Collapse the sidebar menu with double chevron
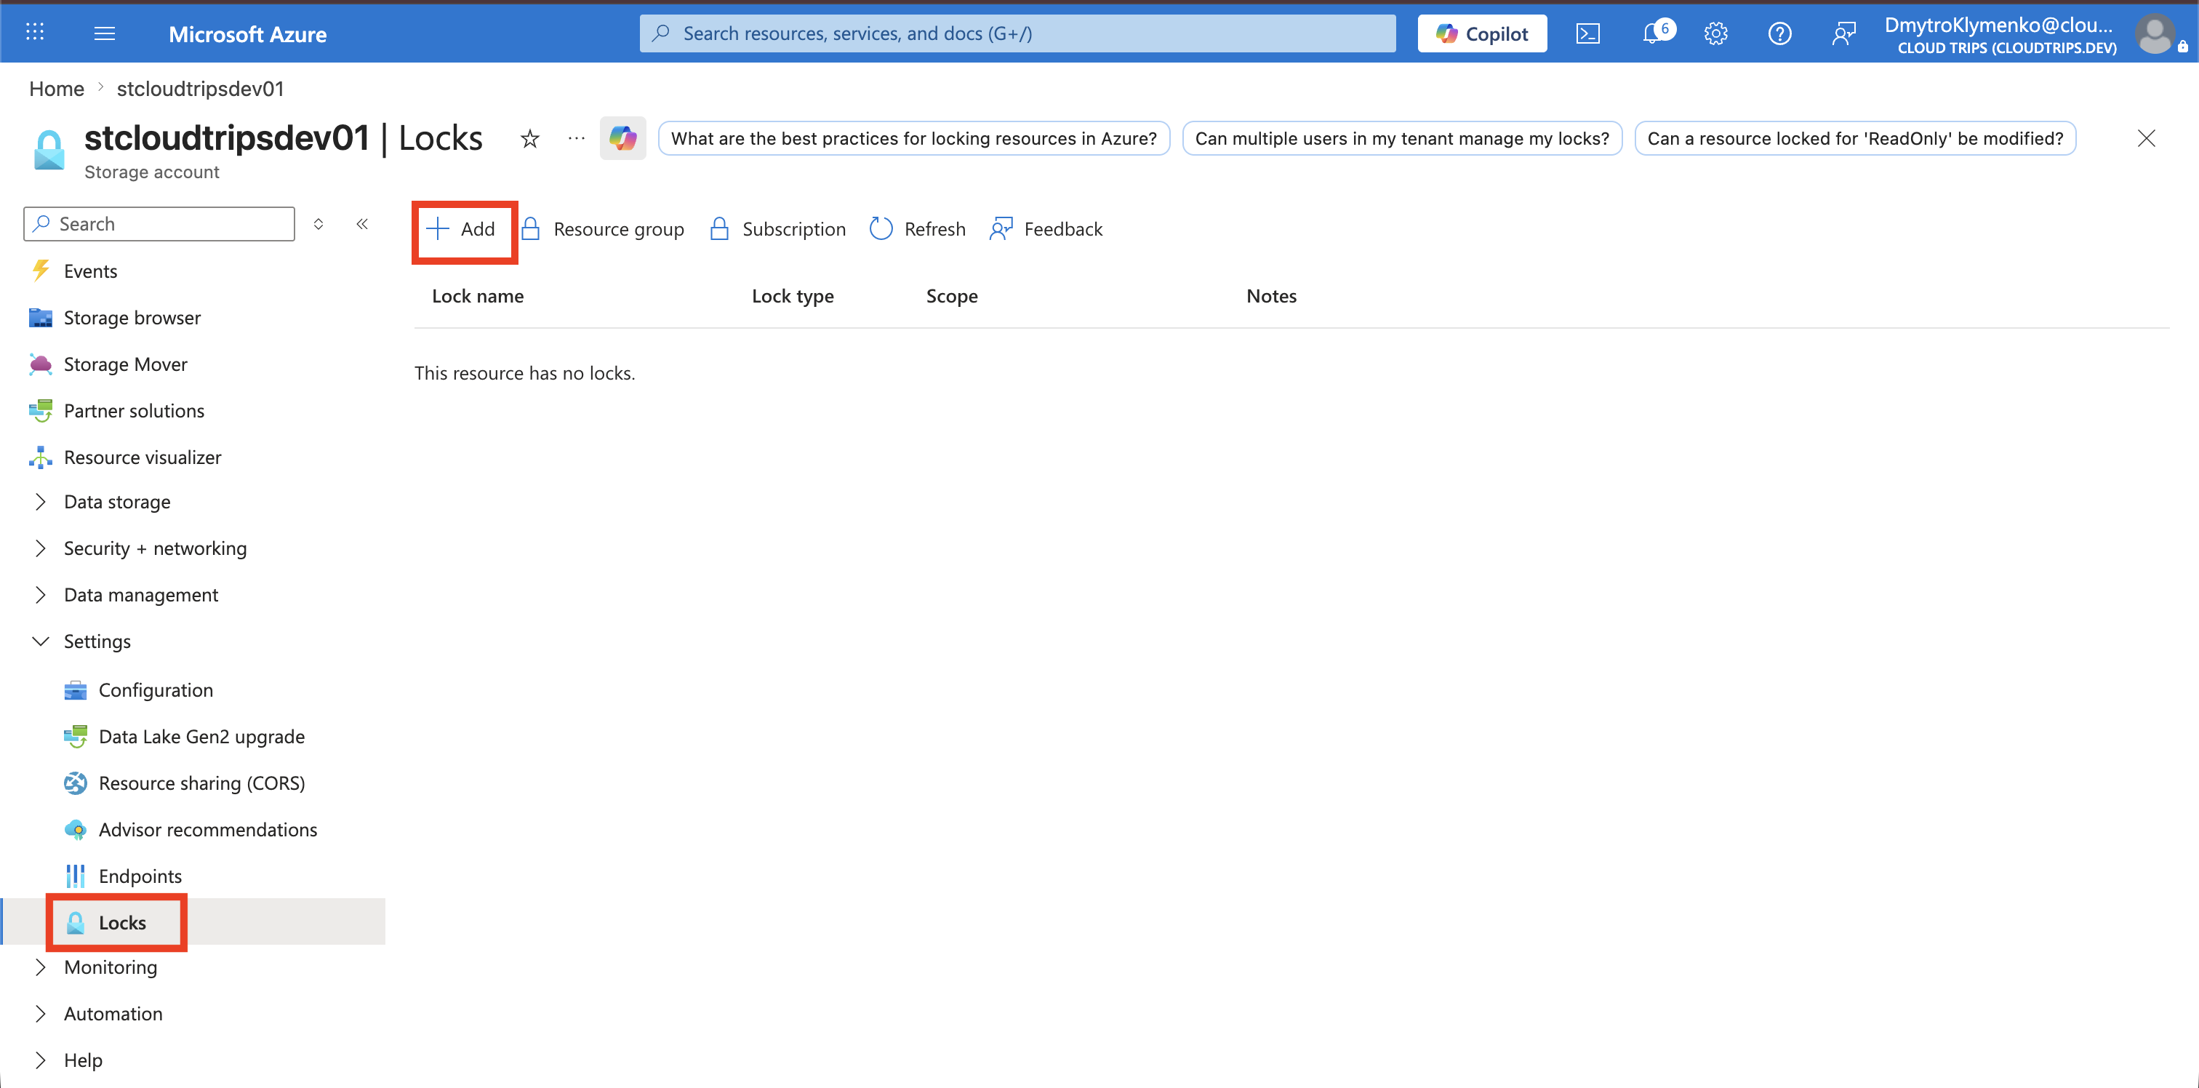The width and height of the screenshot is (2199, 1088). (362, 224)
